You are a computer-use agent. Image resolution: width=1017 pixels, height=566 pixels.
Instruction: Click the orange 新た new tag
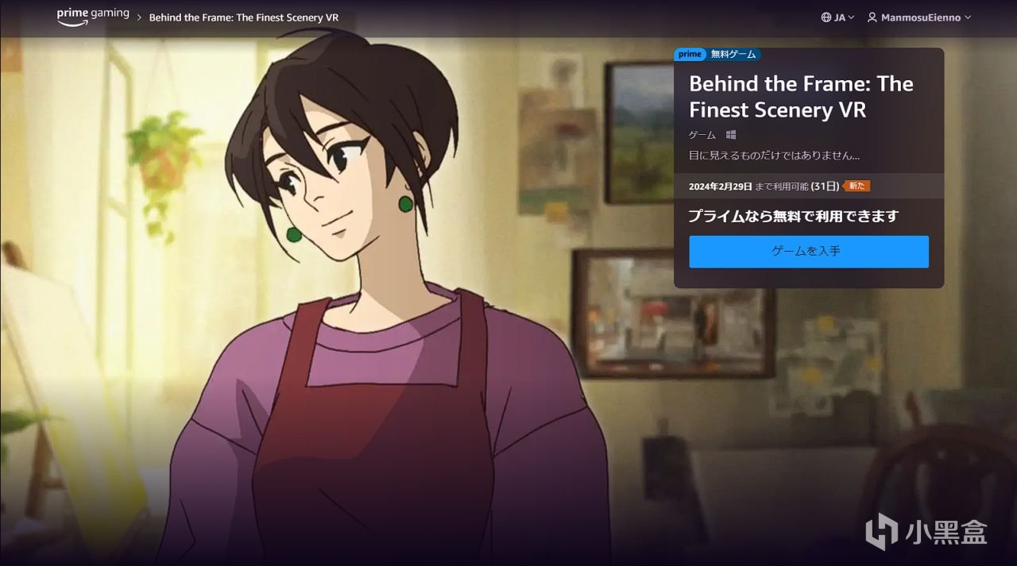tap(857, 186)
